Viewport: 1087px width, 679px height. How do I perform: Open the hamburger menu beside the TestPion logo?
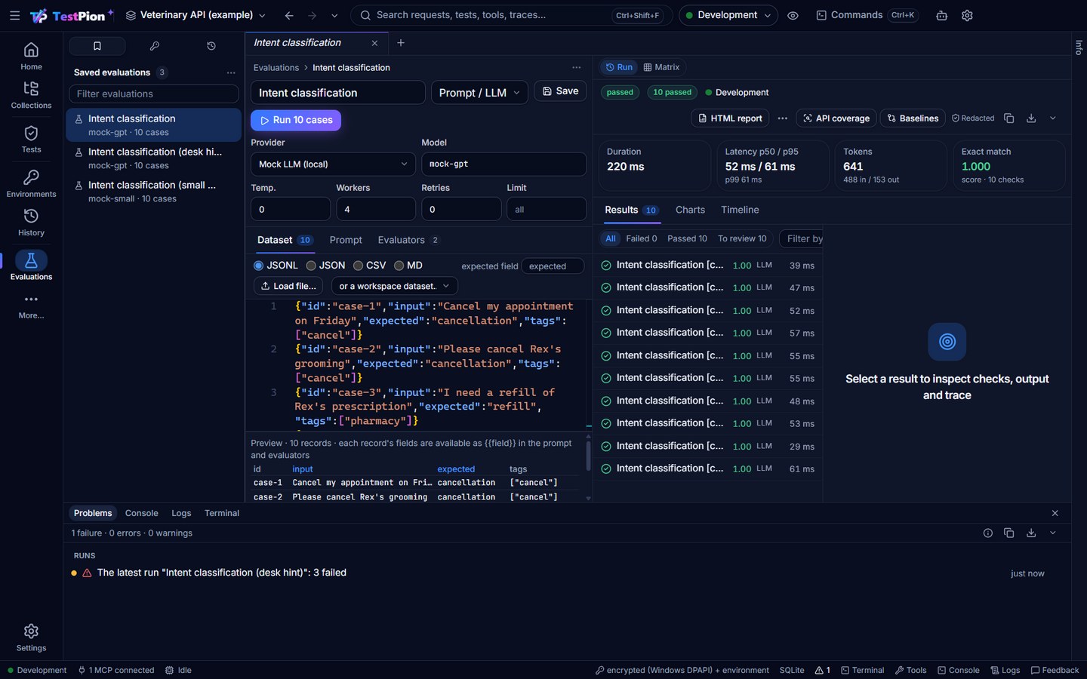14,15
